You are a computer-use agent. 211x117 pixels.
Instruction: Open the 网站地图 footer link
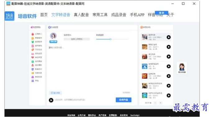(71, 115)
